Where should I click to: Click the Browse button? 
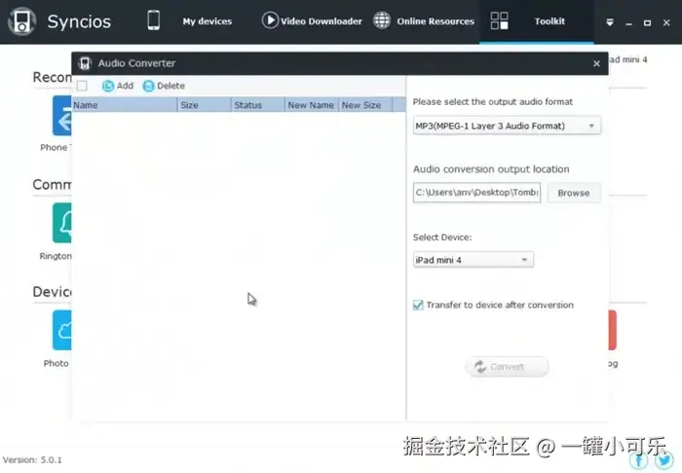(x=574, y=193)
